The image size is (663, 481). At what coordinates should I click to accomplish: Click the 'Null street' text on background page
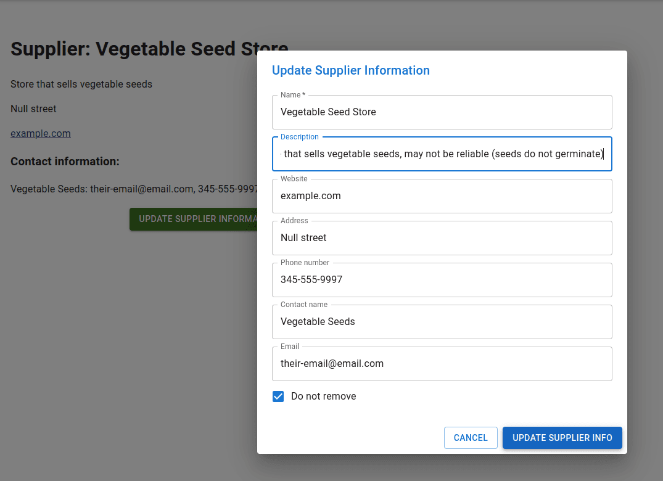click(33, 109)
